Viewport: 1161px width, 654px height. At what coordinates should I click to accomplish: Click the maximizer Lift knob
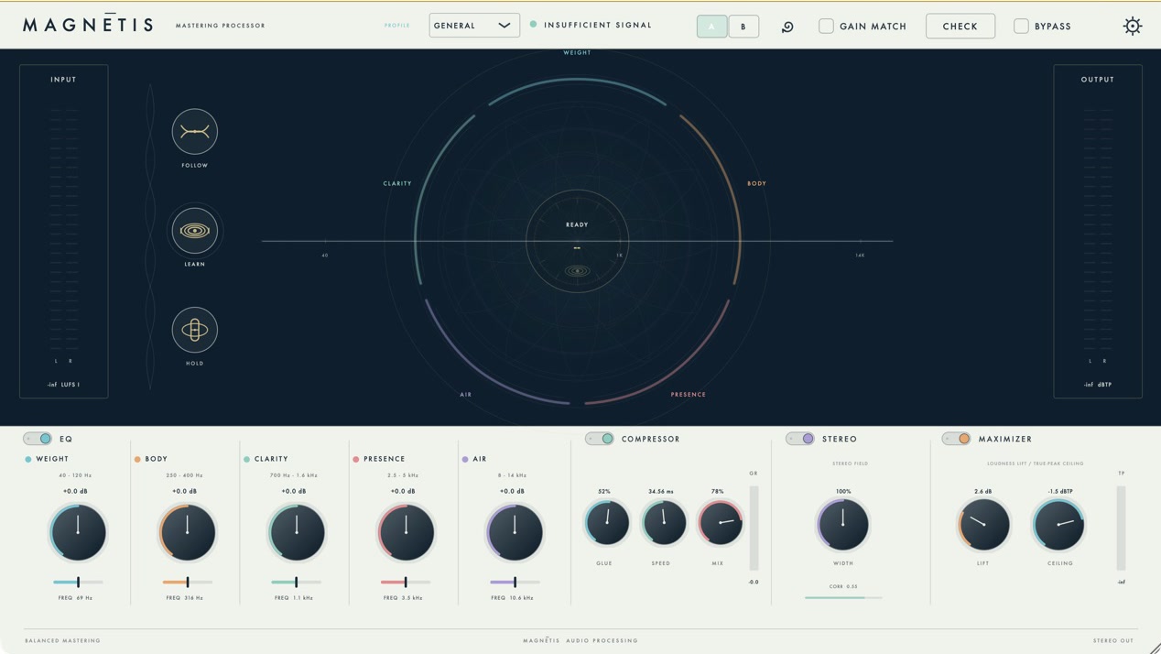[984, 524]
